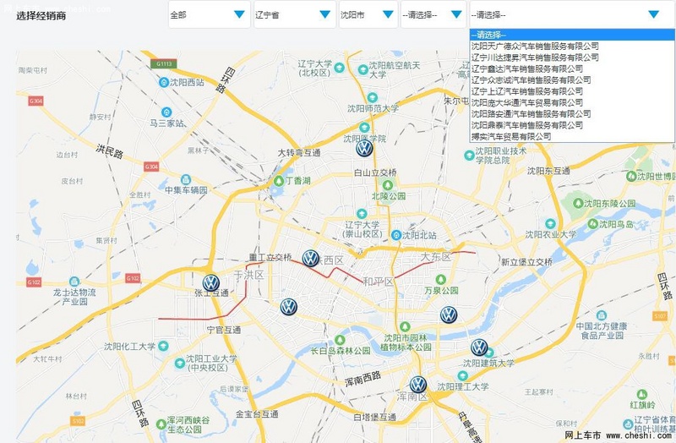676x443 pixels.
Task: Click the 沈阳东互通 label
Action: tap(548, 171)
